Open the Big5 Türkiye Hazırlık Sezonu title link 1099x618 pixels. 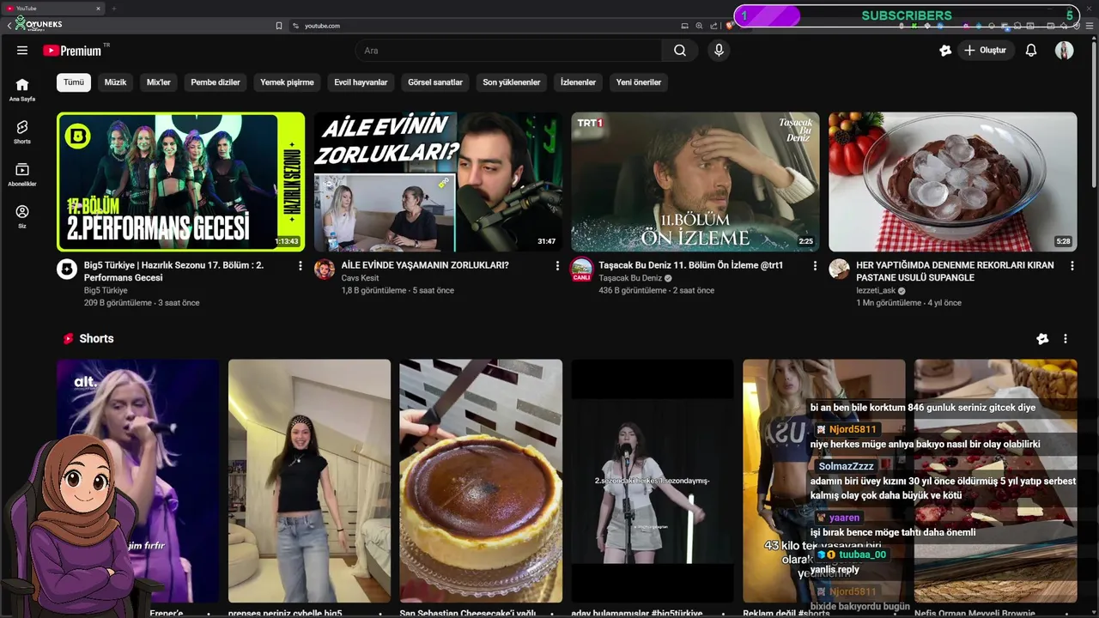pos(174,271)
